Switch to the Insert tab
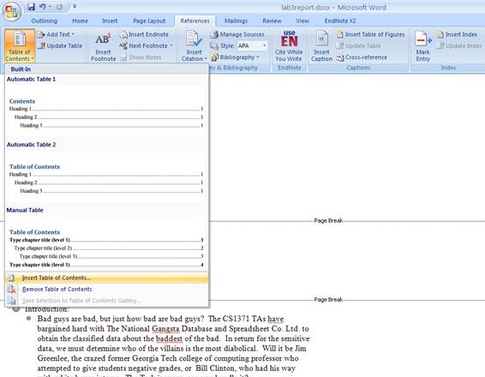This screenshot has width=485, height=377. [x=110, y=21]
